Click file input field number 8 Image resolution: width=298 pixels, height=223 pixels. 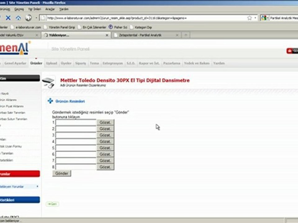76,167
